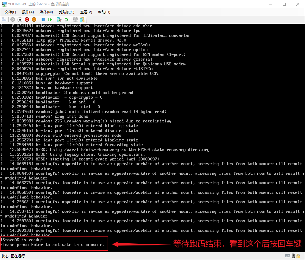
Task: Click 'iStoreOS is ready!' console line
Action: tap(22, 240)
